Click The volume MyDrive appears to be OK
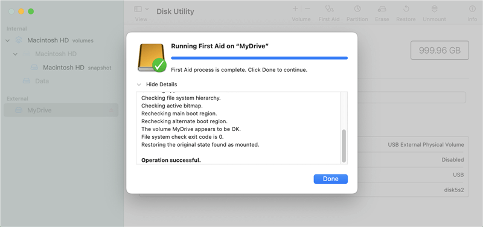Image resolution: width=483 pixels, height=227 pixels. click(191, 129)
